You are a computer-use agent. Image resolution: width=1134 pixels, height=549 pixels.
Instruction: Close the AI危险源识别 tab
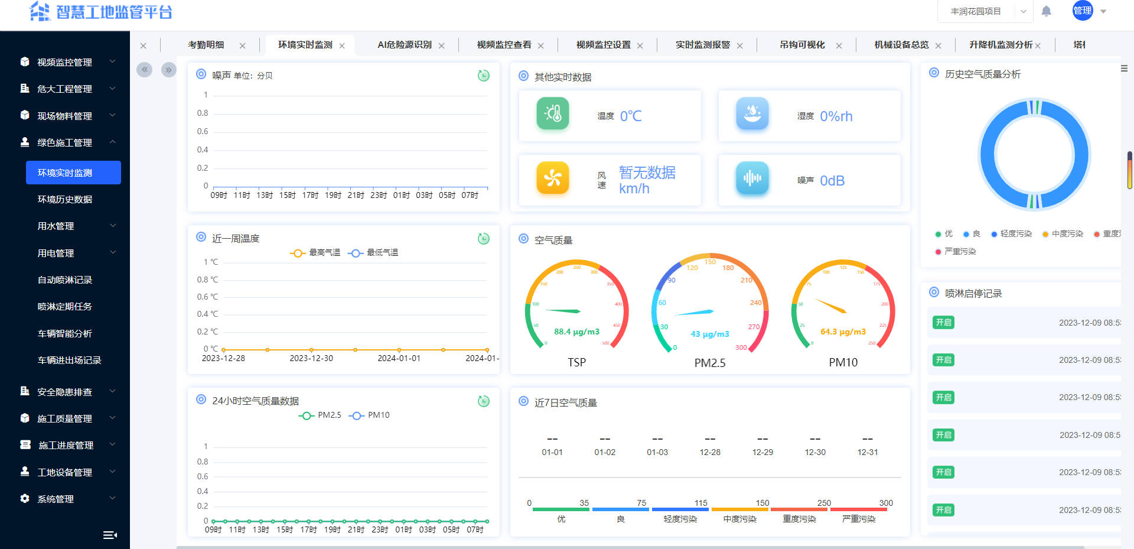tap(441, 46)
